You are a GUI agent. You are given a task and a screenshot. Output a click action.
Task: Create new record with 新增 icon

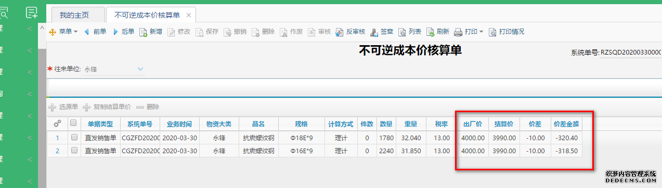[x=144, y=32]
